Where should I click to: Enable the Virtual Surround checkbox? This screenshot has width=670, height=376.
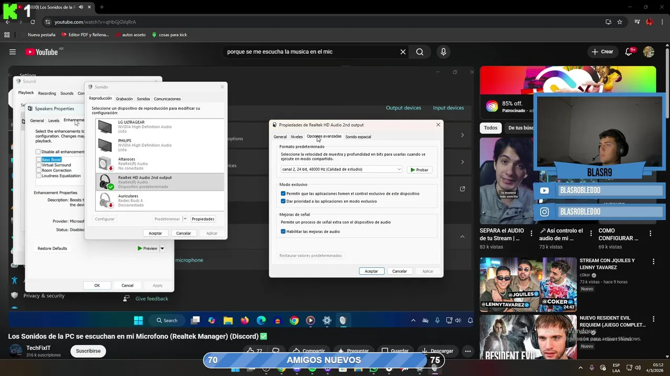[39, 165]
